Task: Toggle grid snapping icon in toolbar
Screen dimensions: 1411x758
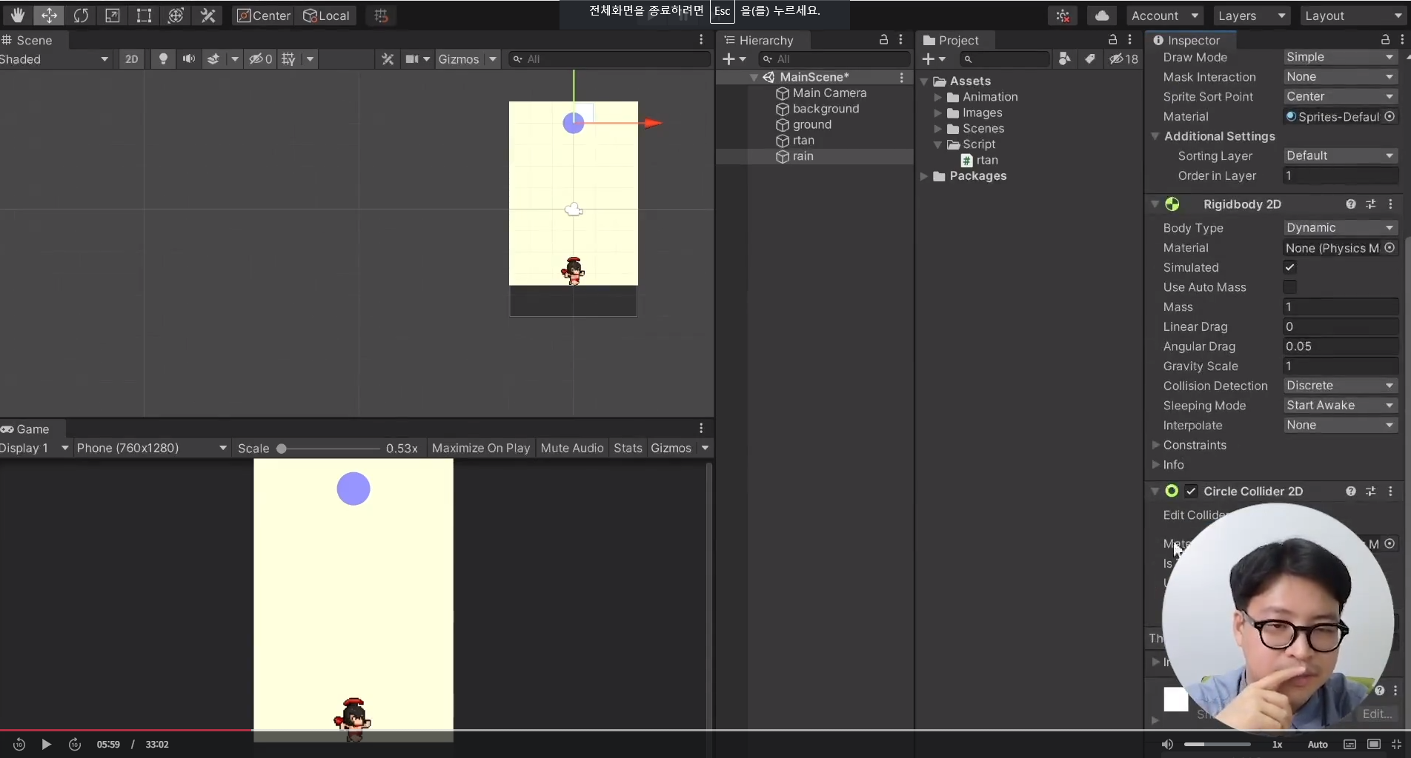Action: (x=381, y=16)
